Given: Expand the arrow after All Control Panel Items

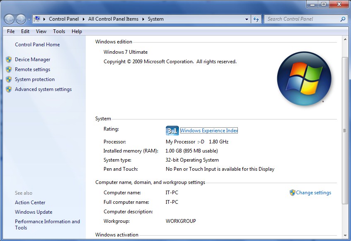Looking at the screenshot, I should pyautogui.click(x=143, y=19).
